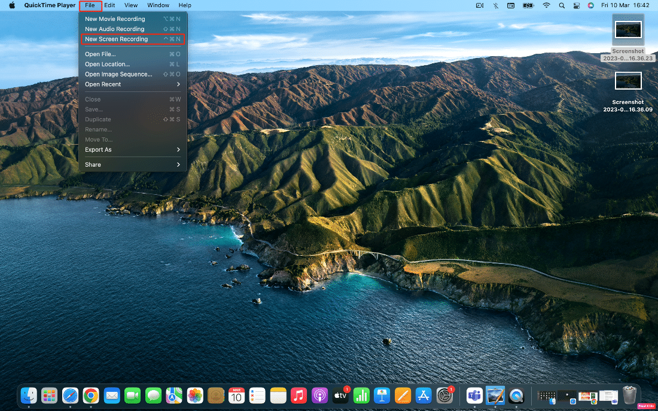Expand the Export As submenu

click(133, 149)
